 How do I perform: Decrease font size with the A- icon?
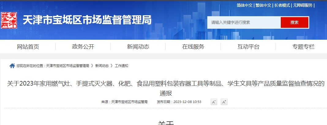pos(214,102)
